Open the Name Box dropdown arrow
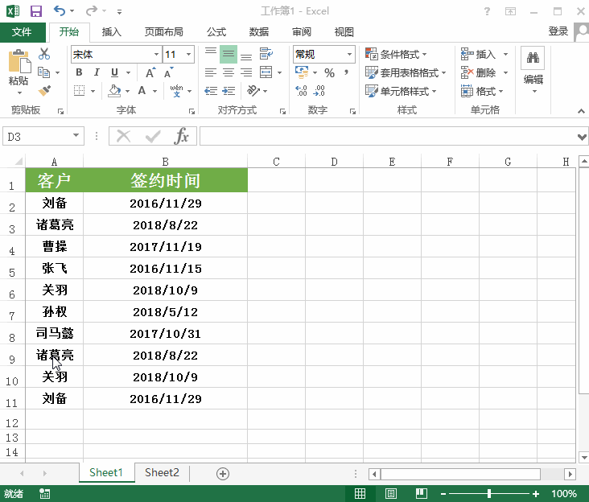589x502 pixels. tap(76, 137)
